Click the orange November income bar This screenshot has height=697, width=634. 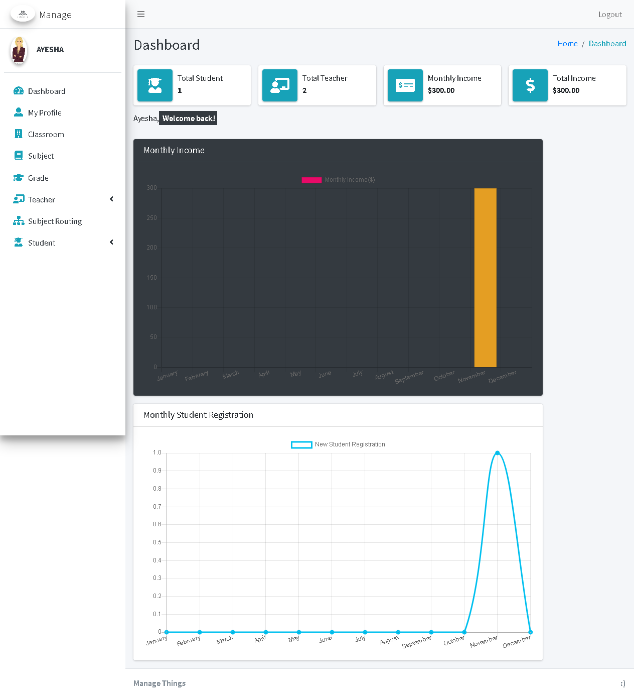[485, 278]
